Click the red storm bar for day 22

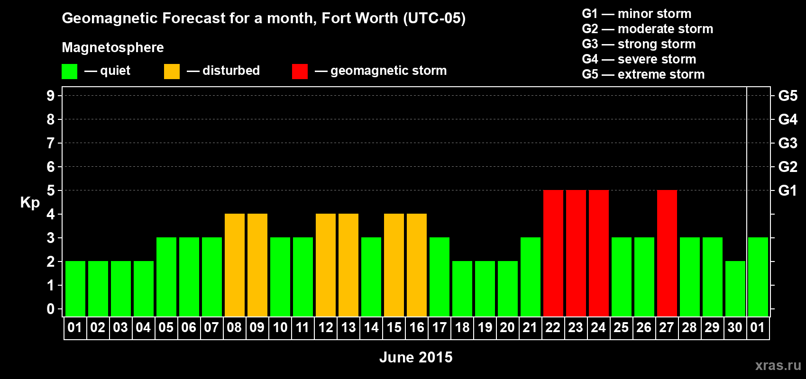553,253
